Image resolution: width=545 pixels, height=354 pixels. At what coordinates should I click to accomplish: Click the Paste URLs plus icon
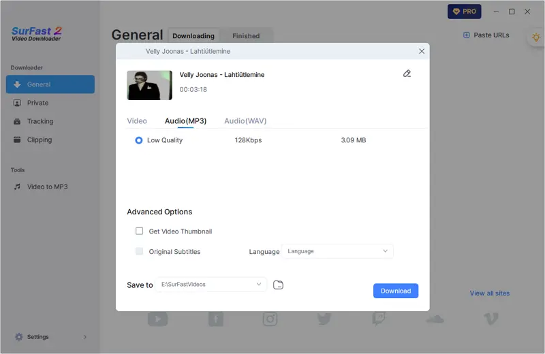click(x=467, y=35)
